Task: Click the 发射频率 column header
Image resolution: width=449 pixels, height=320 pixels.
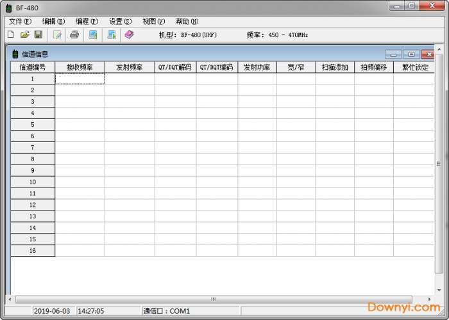Action: pos(130,67)
